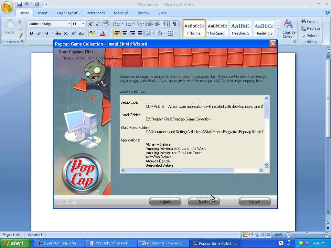
Task: Click the Borders icon
Action: point(171,33)
